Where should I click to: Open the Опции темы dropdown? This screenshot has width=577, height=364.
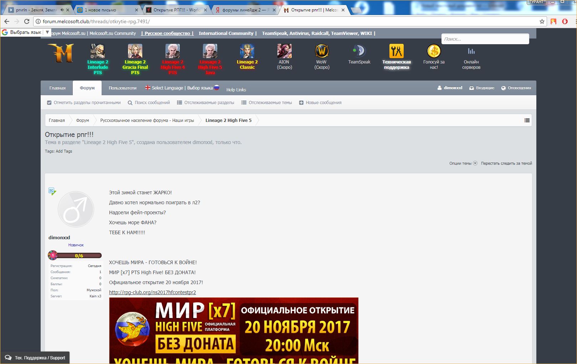tap(463, 163)
